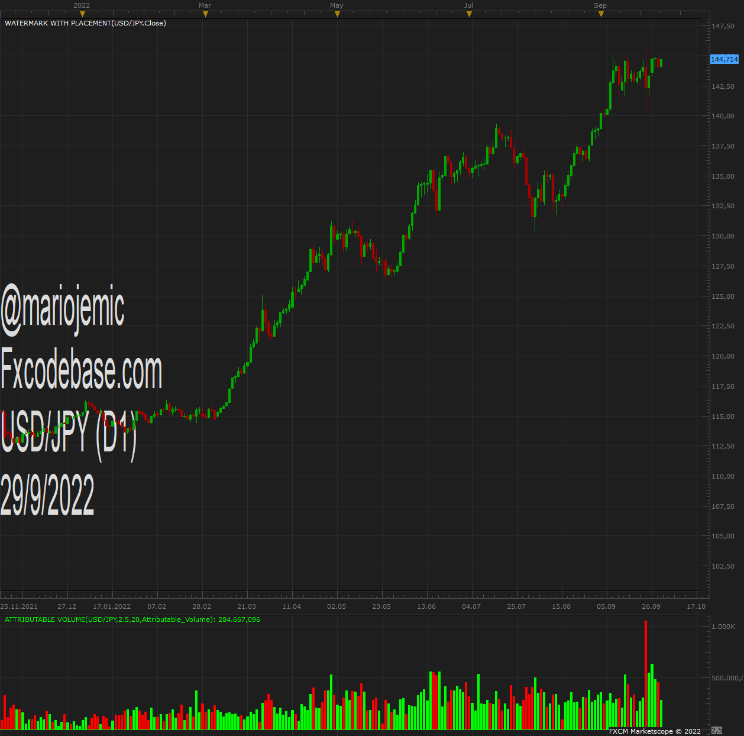Viewport: 744px width, 736px height.
Task: Click the Sep month marker triangle
Action: [601, 15]
